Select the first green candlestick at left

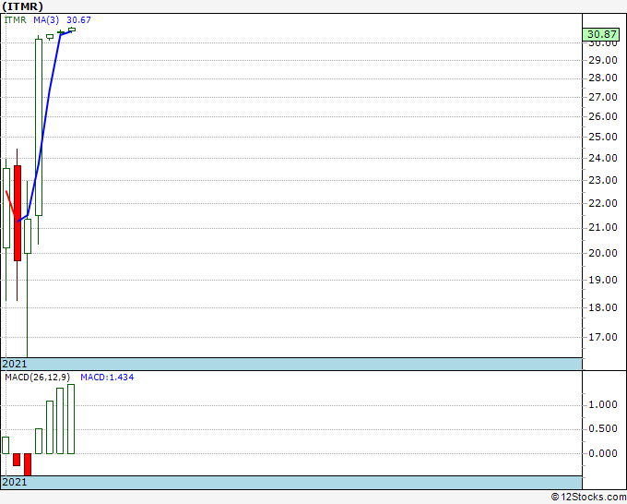coord(6,208)
